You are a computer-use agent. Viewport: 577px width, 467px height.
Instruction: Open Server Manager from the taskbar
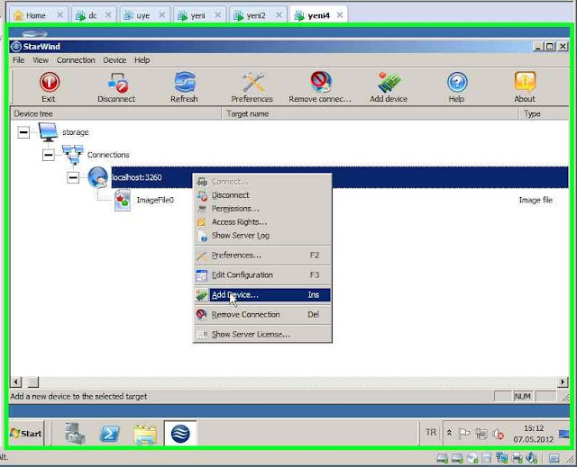(x=76, y=433)
